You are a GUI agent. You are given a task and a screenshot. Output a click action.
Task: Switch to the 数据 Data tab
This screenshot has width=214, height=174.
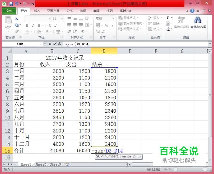click(x=83, y=11)
